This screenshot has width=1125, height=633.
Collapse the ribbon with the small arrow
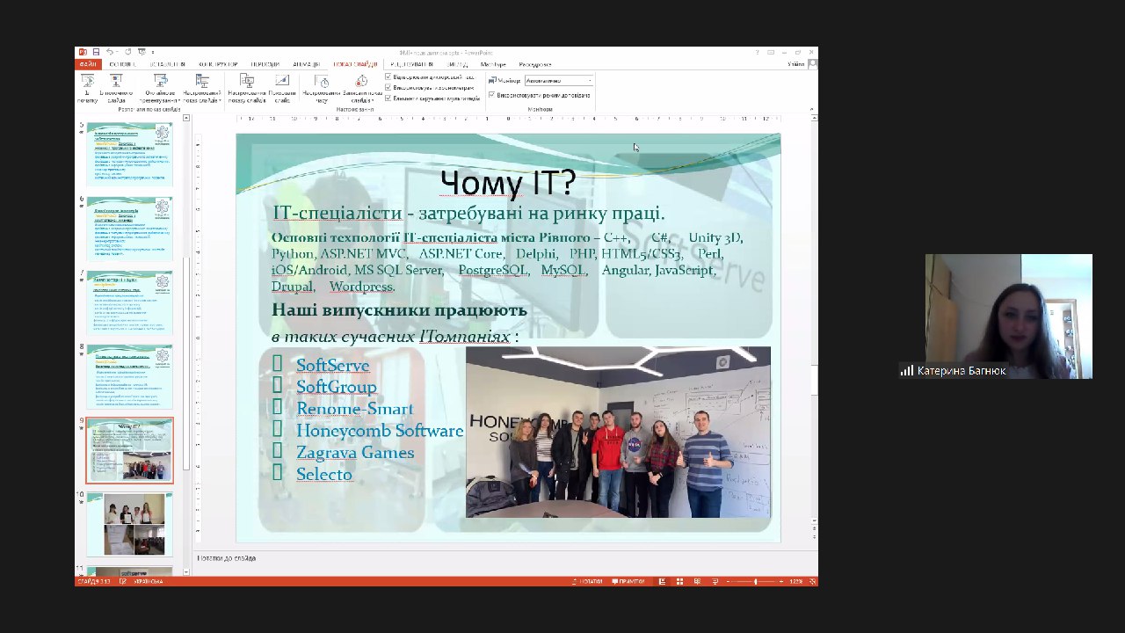click(811, 109)
